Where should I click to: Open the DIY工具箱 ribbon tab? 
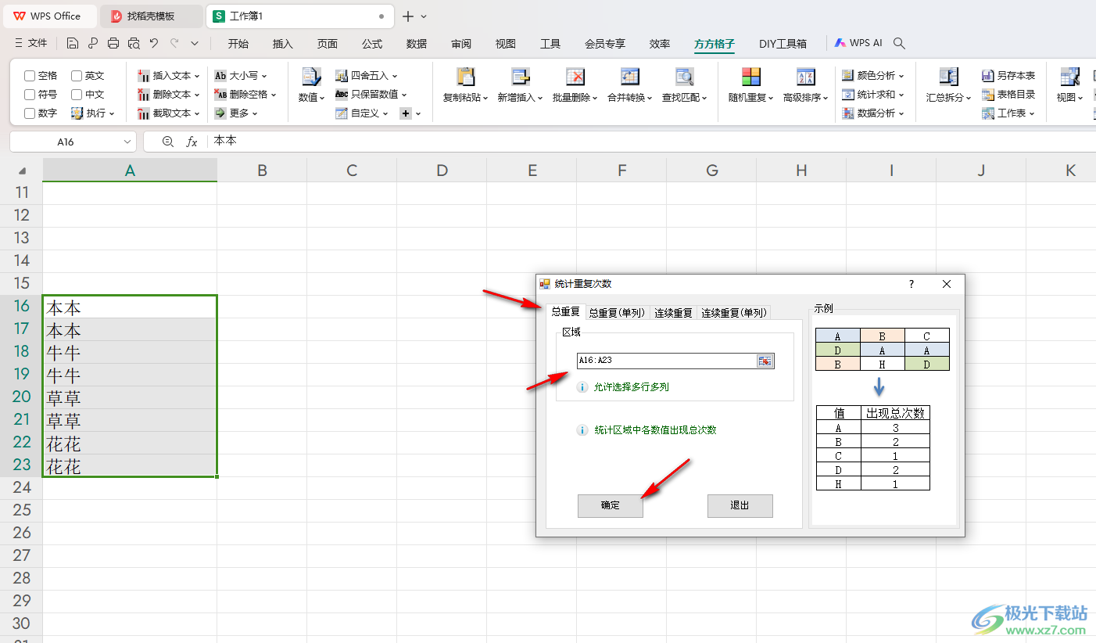(x=783, y=44)
